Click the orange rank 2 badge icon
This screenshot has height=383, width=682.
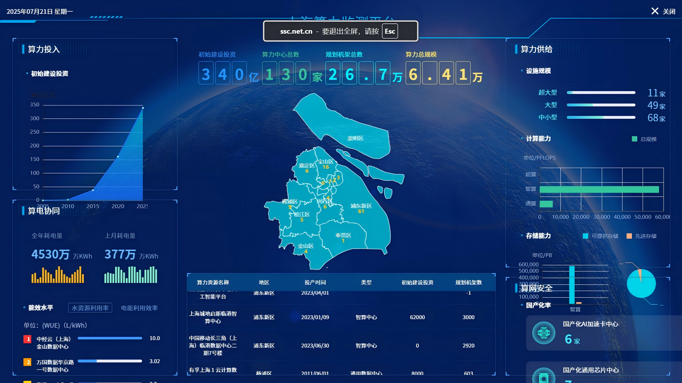27,362
